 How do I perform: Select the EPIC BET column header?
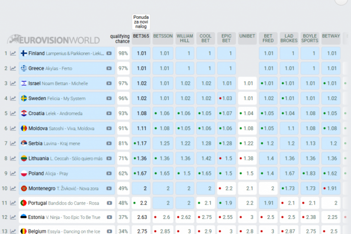226,38
